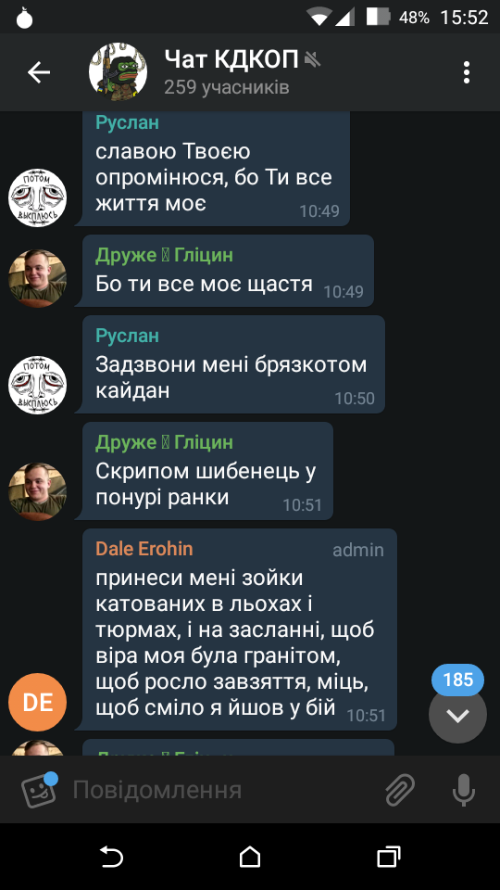This screenshot has width=500, height=890.
Task: Tap Друже Гліцин name above шибенець message
Action: 164,442
